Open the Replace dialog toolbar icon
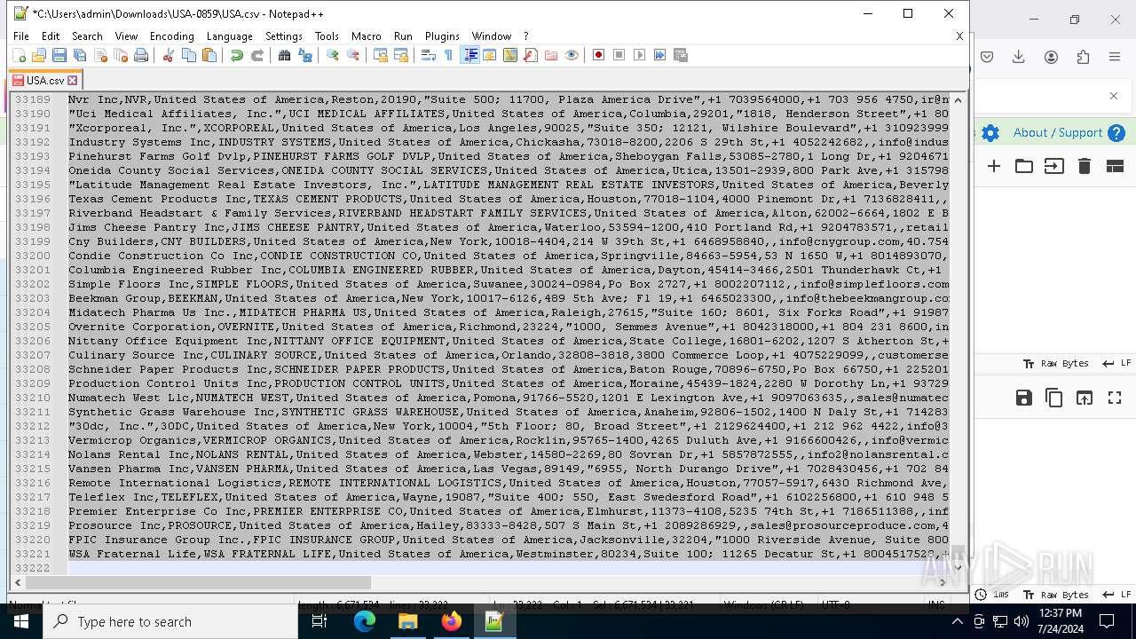The height and width of the screenshot is (639, 1136). point(304,55)
